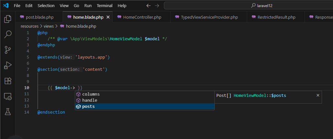
Task: Click $model-> on line 10
Action: (65, 88)
